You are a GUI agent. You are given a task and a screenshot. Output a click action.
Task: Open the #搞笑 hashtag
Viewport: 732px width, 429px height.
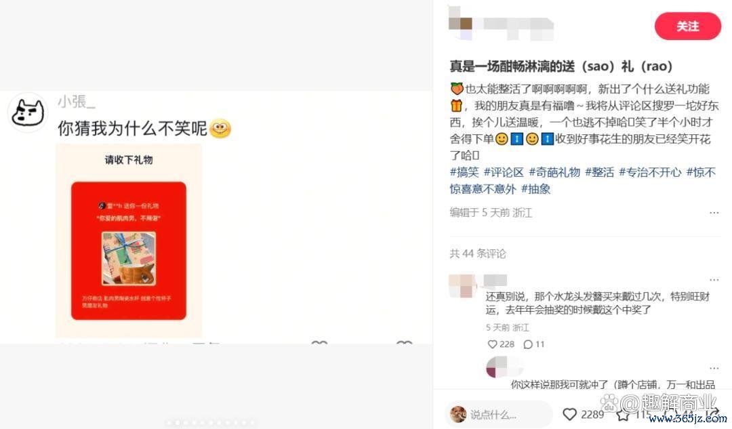pyautogui.click(x=464, y=172)
